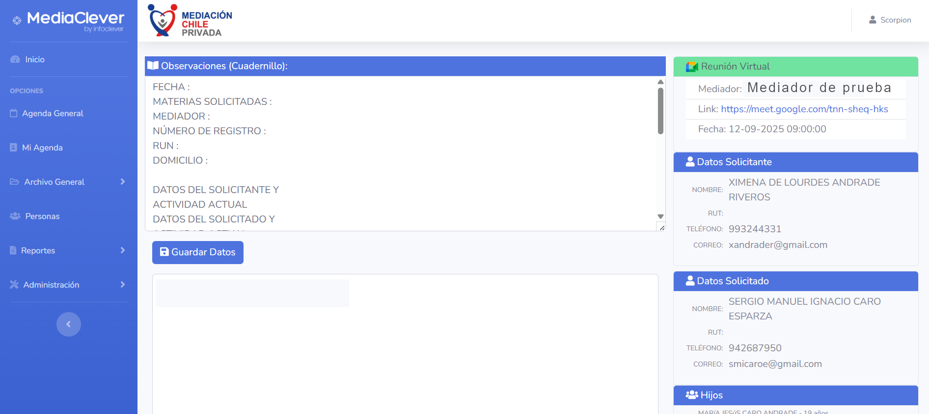Click the Mi Agenda contact icon
The image size is (929, 414).
pyautogui.click(x=14, y=147)
